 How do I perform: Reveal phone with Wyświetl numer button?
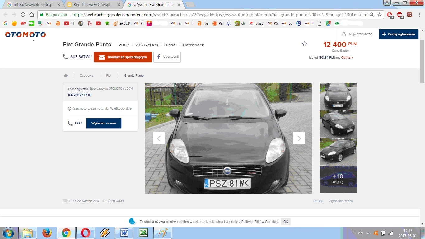click(x=104, y=123)
